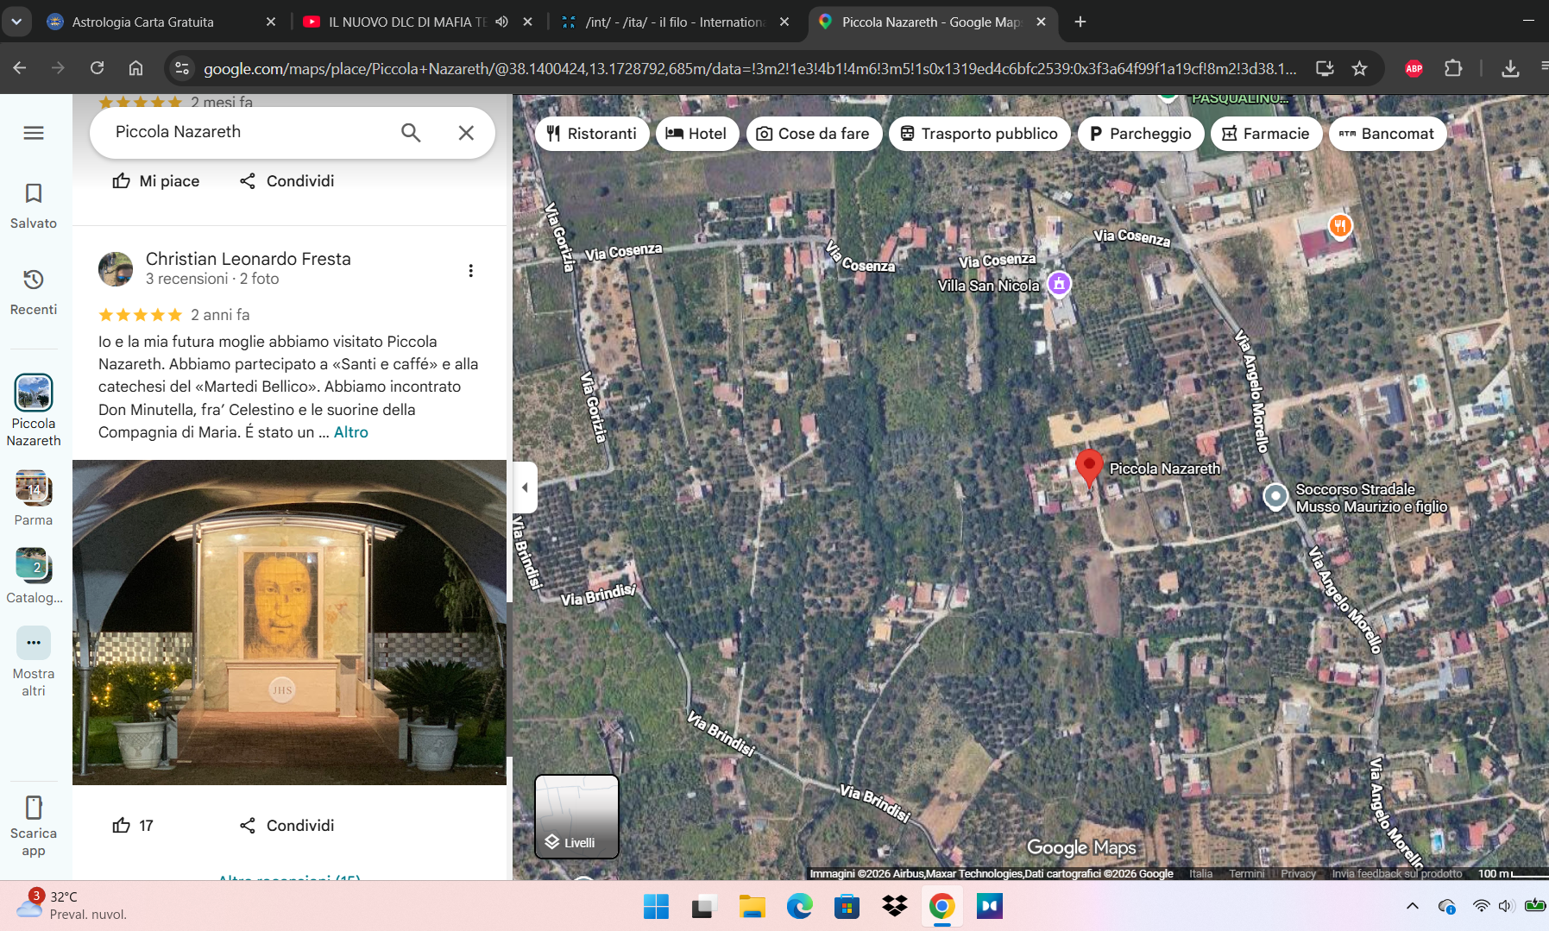Click the orange restaurant marker on map
The width and height of the screenshot is (1549, 931).
[x=1339, y=226]
